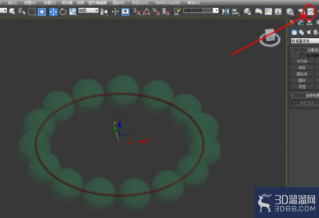Select the Shapes category icon
The width and height of the screenshot is (319, 218).
(301, 32)
